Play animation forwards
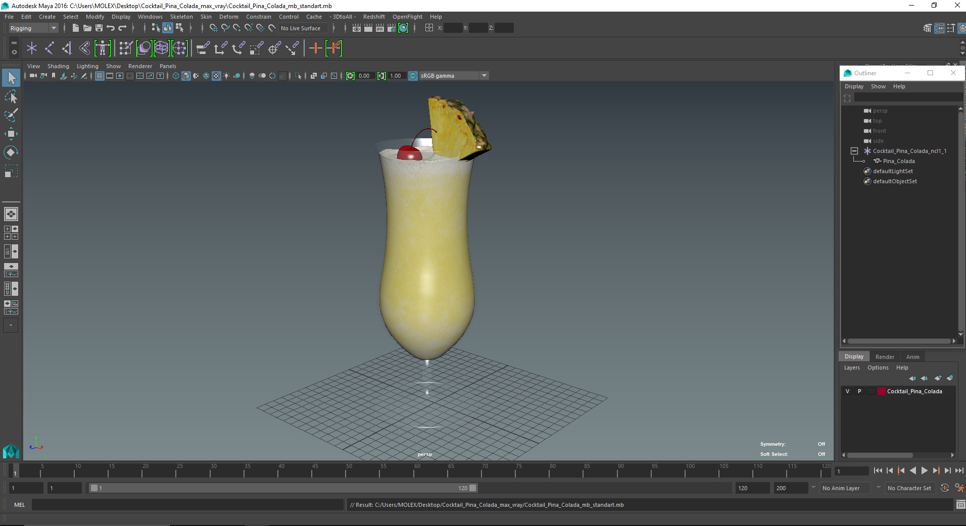966x526 pixels. pyautogui.click(x=924, y=470)
